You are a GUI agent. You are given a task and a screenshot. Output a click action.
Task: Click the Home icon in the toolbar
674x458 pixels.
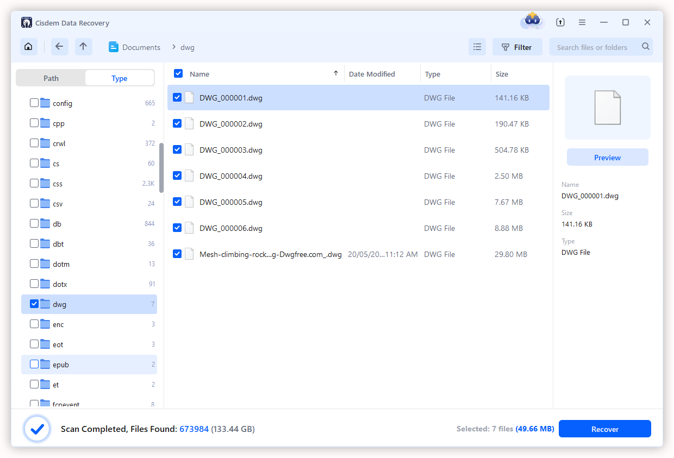pyautogui.click(x=28, y=47)
